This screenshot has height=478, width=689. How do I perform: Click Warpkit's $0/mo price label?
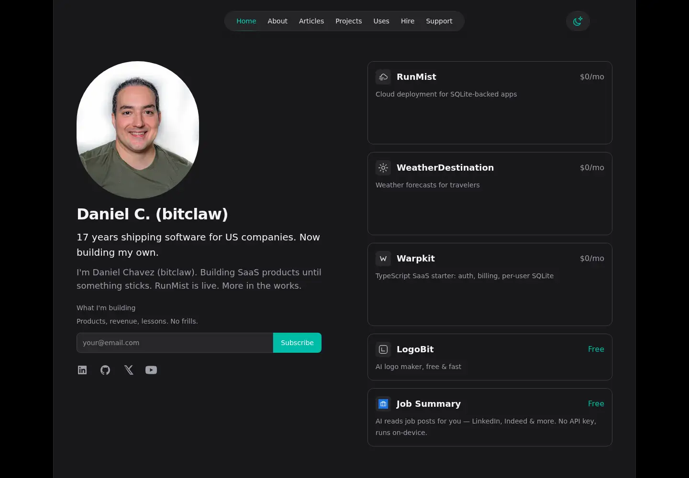click(x=592, y=259)
